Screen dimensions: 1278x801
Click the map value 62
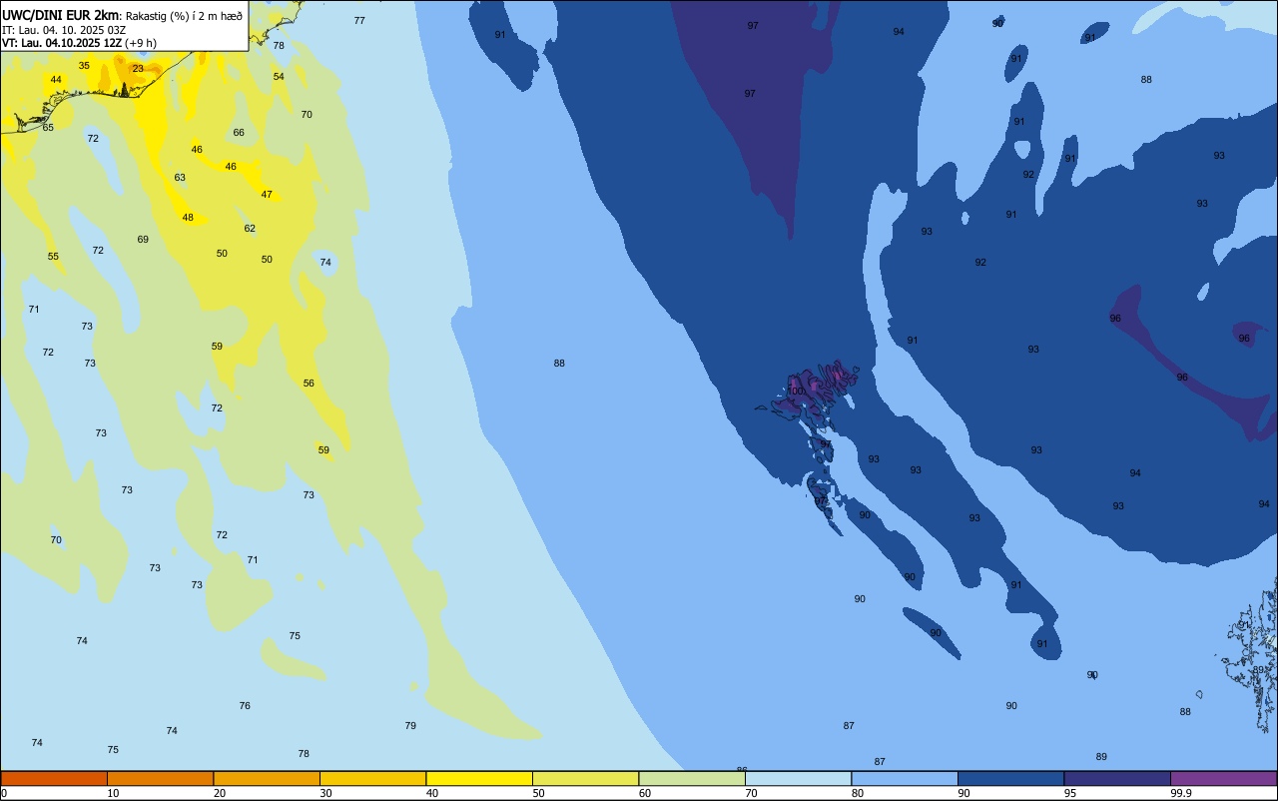(x=250, y=229)
